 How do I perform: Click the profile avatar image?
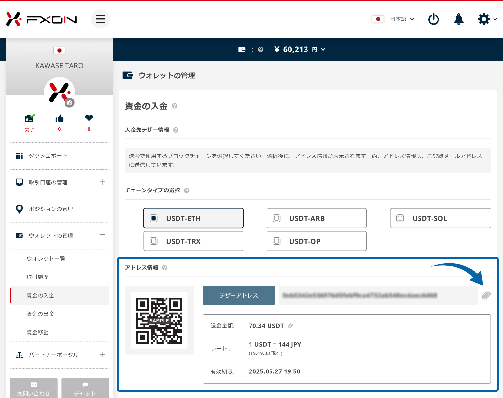[59, 92]
